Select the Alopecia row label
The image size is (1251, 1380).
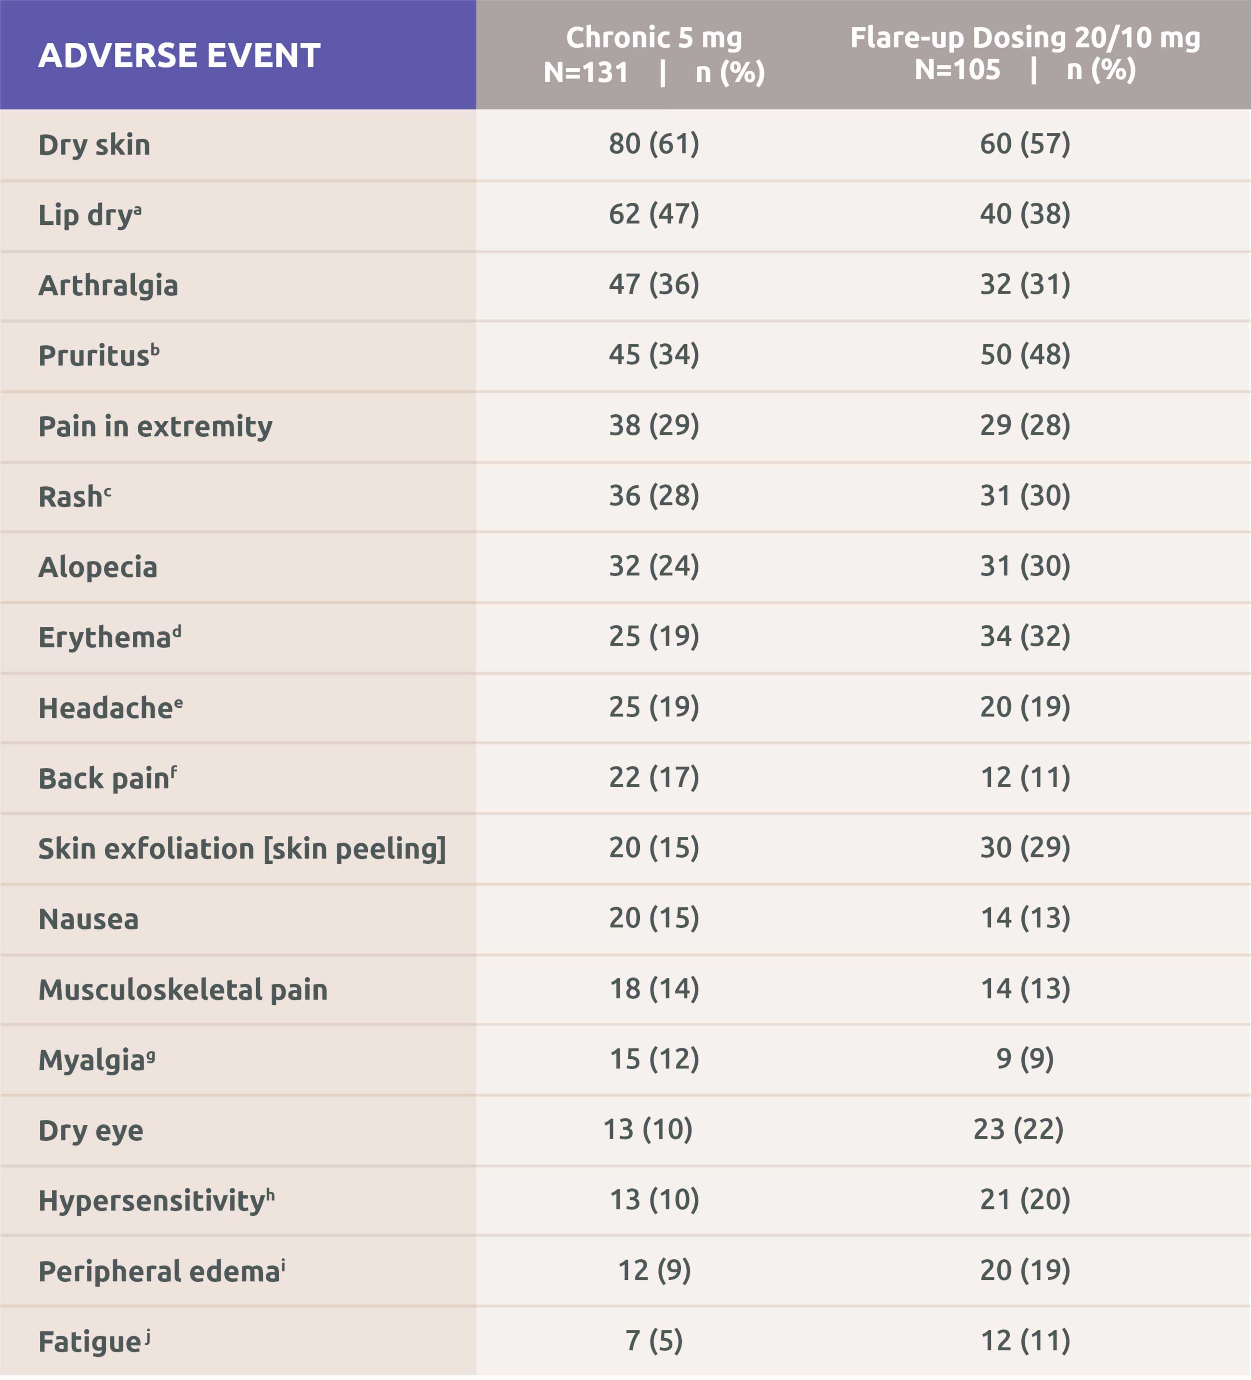pyautogui.click(x=98, y=568)
